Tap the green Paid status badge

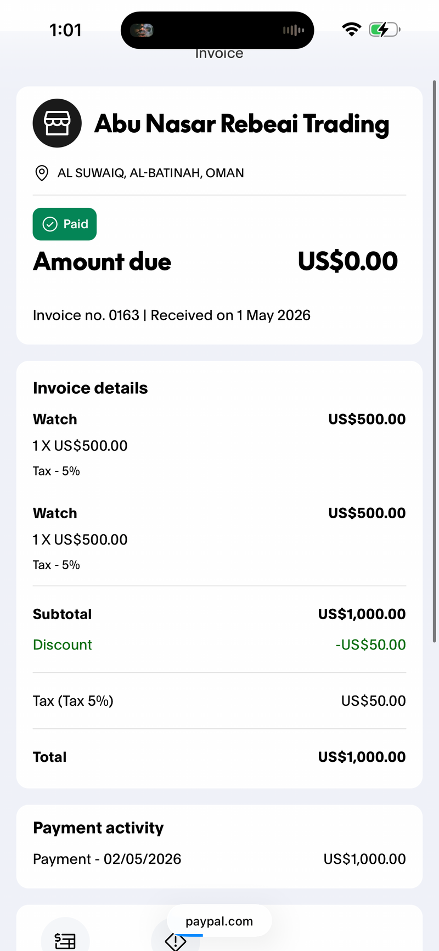click(x=65, y=224)
